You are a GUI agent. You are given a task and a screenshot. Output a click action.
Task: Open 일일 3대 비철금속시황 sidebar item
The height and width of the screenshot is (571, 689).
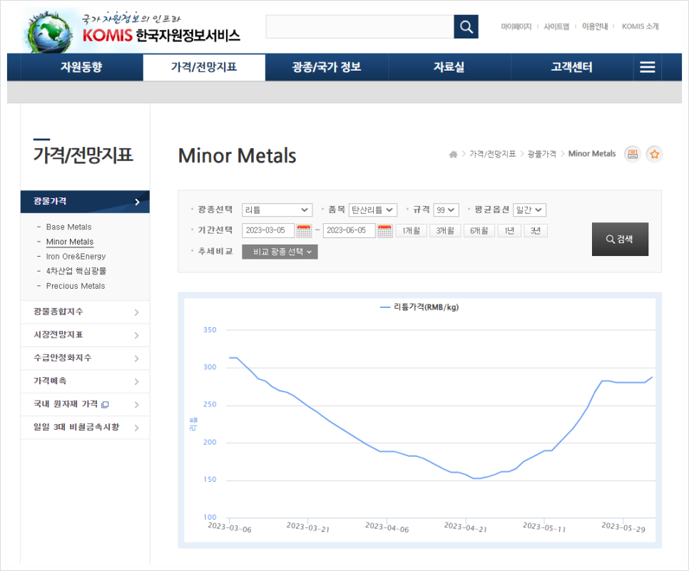[x=85, y=428]
